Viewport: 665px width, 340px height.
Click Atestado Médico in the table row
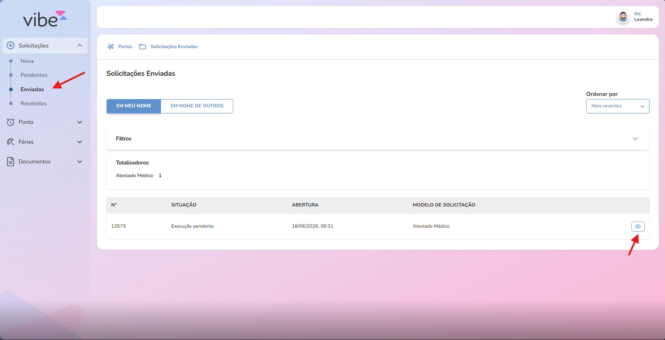431,226
